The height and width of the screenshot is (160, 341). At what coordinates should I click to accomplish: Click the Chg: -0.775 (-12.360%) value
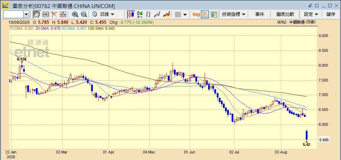[131, 22]
